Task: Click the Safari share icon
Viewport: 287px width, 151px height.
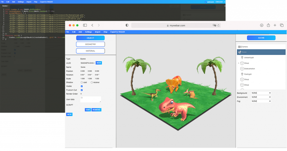Action: [268, 25]
